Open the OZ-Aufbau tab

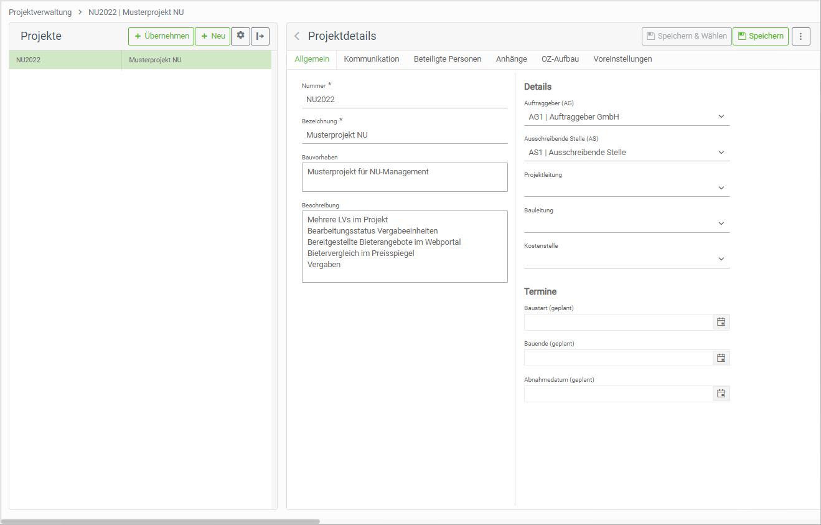560,59
